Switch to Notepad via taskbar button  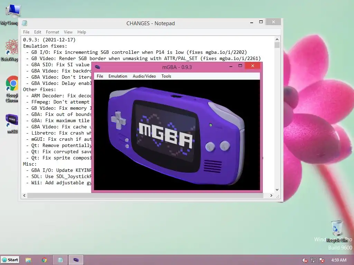(x=60, y=260)
